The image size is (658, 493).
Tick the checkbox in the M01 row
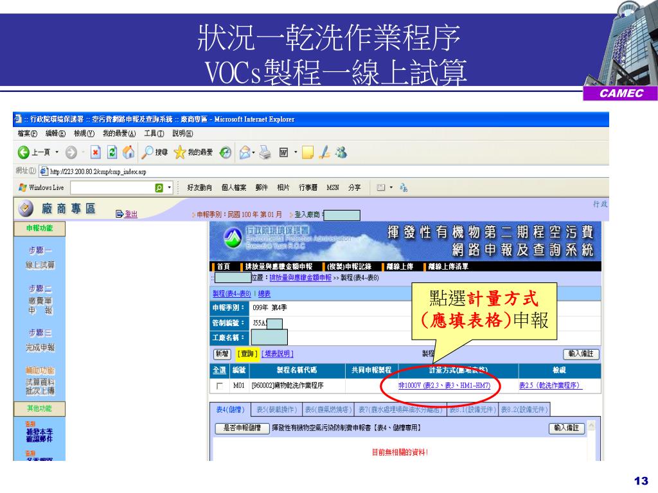[x=220, y=386]
